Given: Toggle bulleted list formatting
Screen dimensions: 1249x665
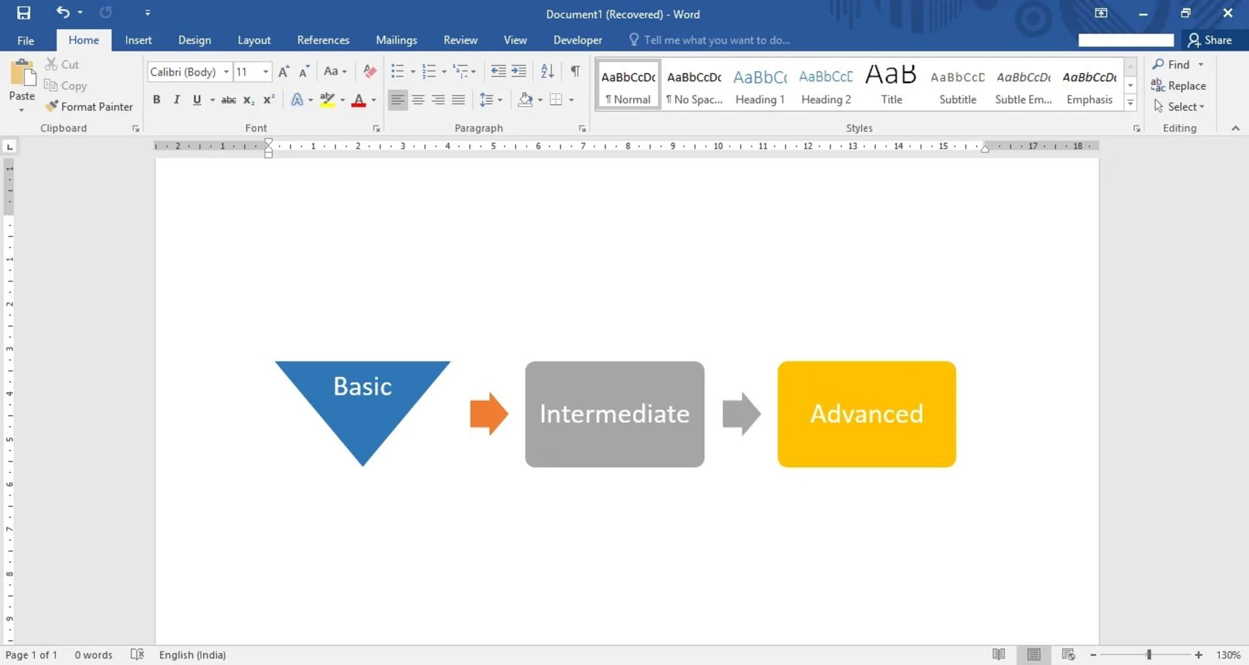Looking at the screenshot, I should 397,72.
